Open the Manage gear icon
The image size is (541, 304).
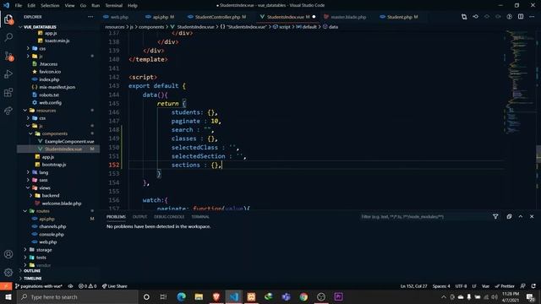[8, 272]
